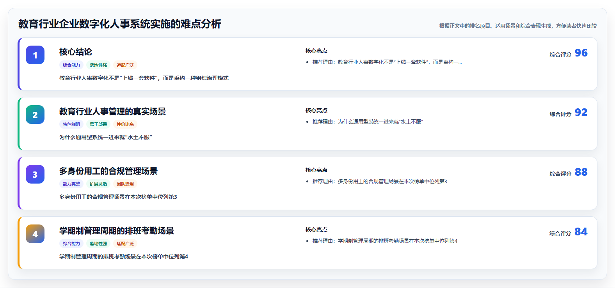Click the rank 1 number badge
The width and height of the screenshot is (615, 288).
coord(35,55)
